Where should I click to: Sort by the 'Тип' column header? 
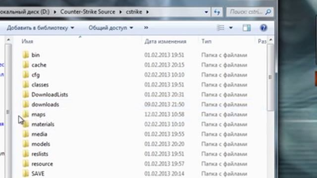click(207, 42)
